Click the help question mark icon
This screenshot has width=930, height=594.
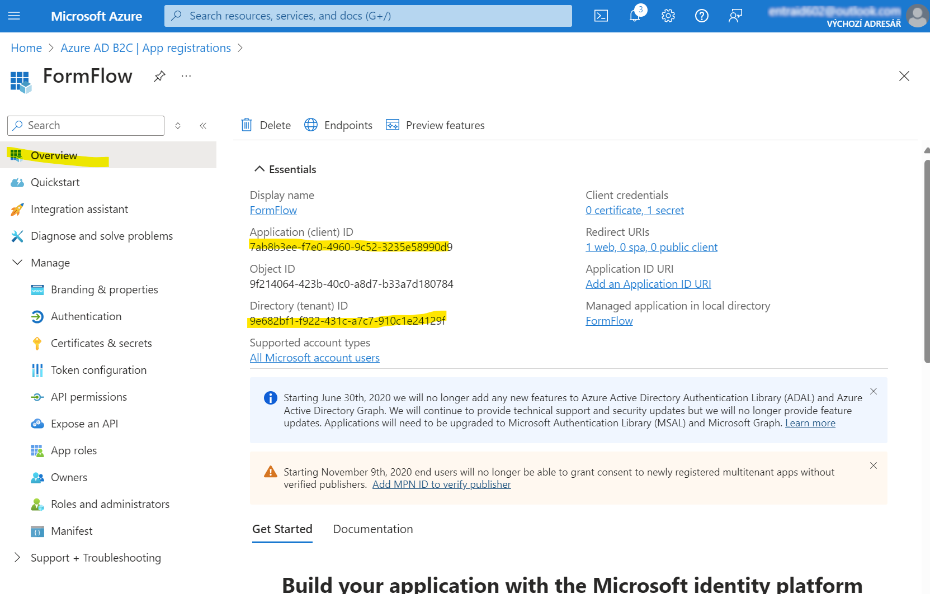click(702, 16)
